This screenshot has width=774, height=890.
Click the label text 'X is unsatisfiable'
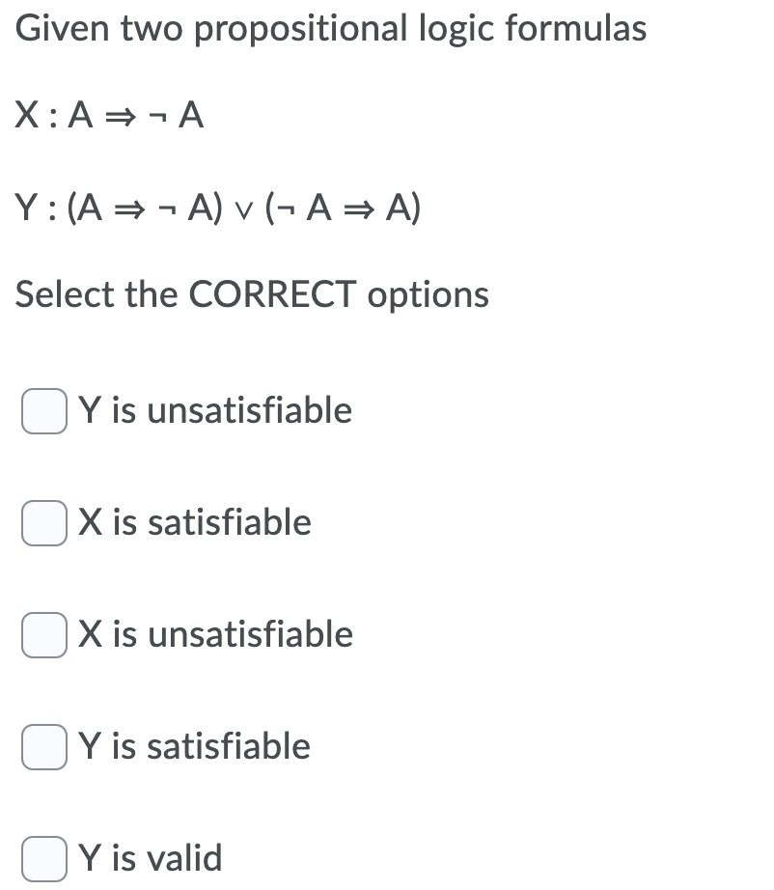[x=213, y=634]
